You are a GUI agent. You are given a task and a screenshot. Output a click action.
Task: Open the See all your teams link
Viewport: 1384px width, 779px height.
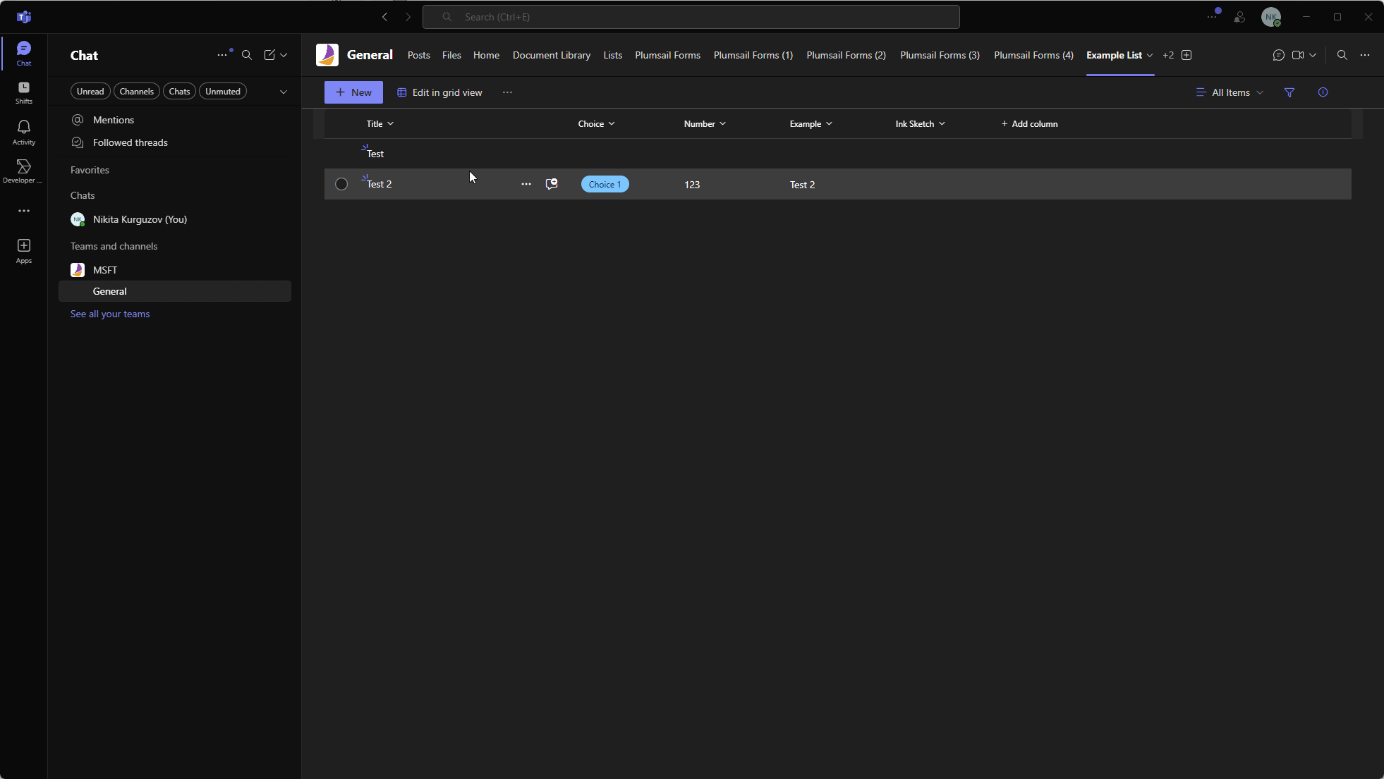tap(110, 314)
